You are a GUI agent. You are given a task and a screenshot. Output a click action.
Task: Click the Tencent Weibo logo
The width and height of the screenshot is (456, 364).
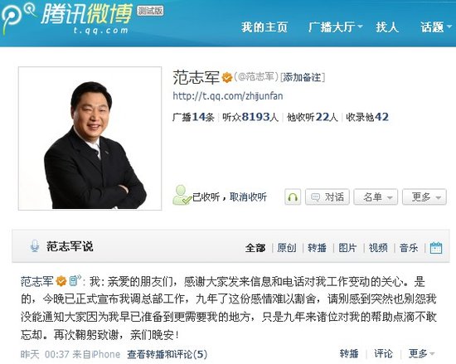pyautogui.click(x=67, y=18)
